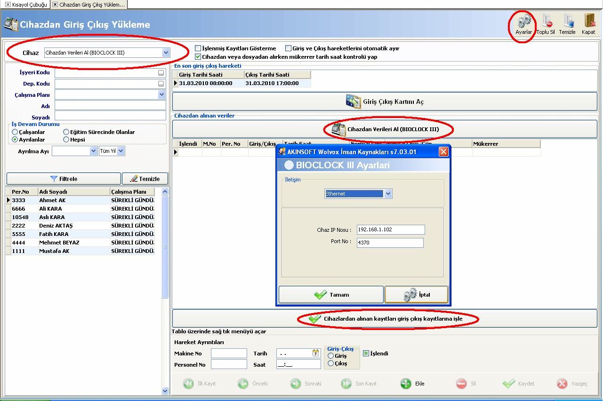The height and width of the screenshot is (401, 604).
Task: Click the Adı input field
Action: point(110,106)
